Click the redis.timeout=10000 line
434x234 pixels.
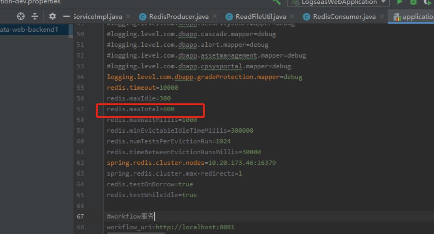143,88
